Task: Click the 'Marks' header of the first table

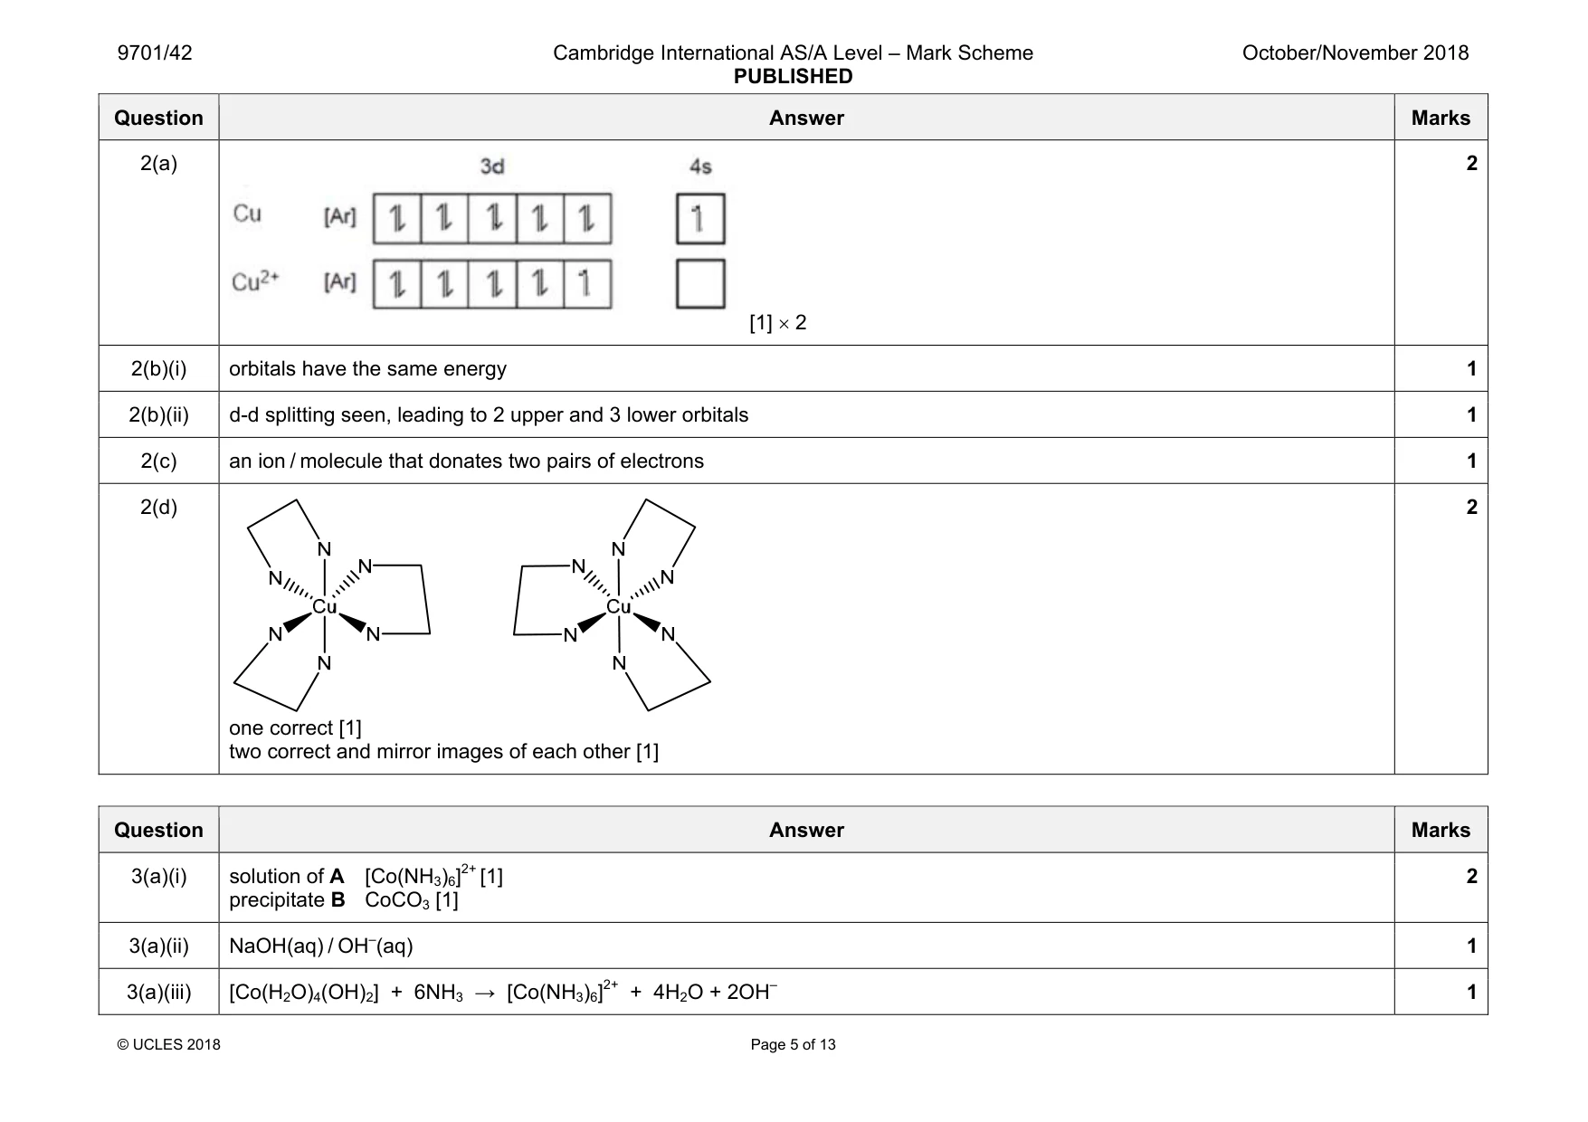Action: (1441, 119)
